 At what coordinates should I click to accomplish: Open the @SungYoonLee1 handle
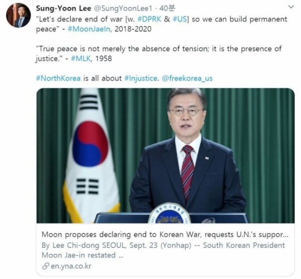pyautogui.click(x=122, y=8)
